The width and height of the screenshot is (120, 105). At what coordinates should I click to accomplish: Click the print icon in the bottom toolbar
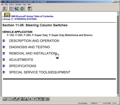pyautogui.click(x=5, y=99)
